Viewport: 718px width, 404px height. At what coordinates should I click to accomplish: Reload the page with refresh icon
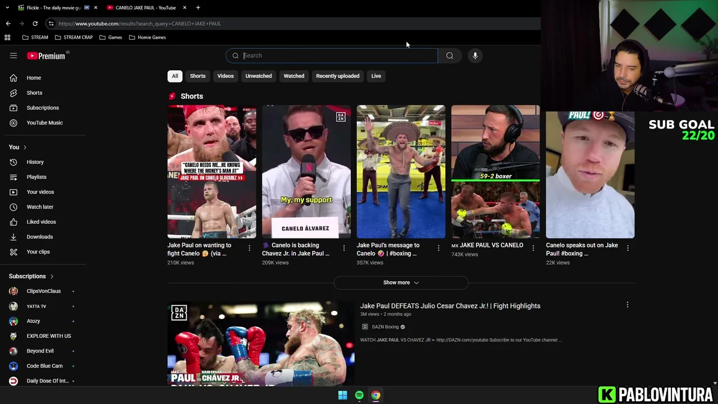tap(35, 24)
